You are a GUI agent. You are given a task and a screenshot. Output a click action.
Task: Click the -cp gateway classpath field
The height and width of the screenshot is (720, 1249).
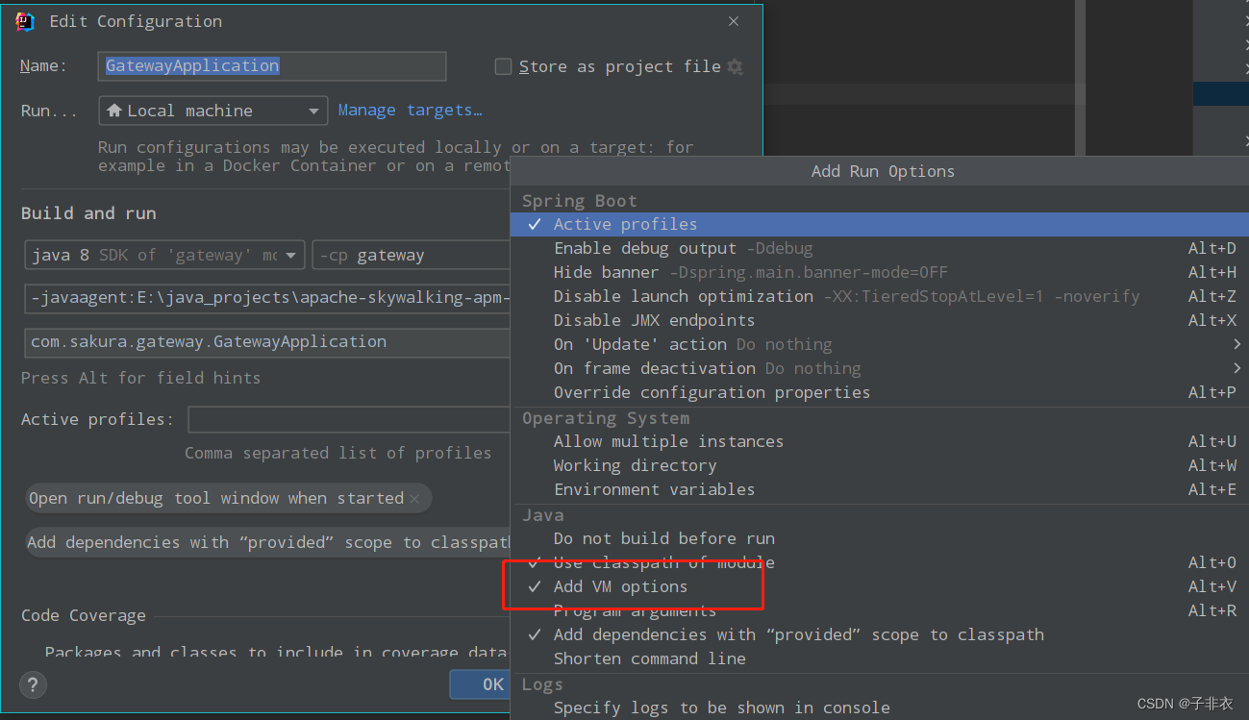pos(412,255)
